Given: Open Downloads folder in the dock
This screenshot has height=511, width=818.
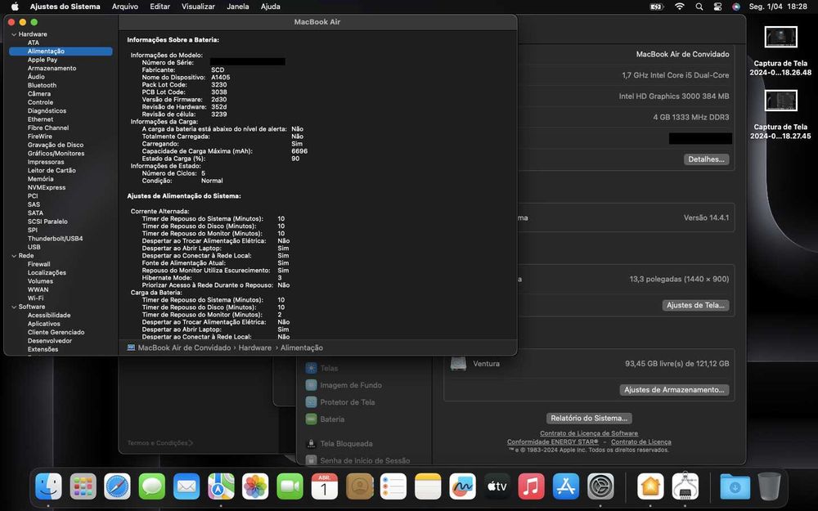Looking at the screenshot, I should coord(735,486).
